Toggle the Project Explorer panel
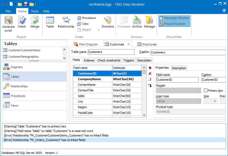Screen dimensions: 228x156 (x=174, y=24)
